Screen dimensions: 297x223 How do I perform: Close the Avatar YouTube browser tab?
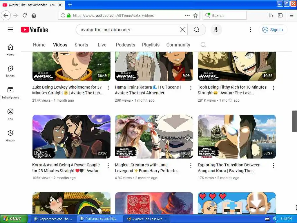tap(60, 5)
